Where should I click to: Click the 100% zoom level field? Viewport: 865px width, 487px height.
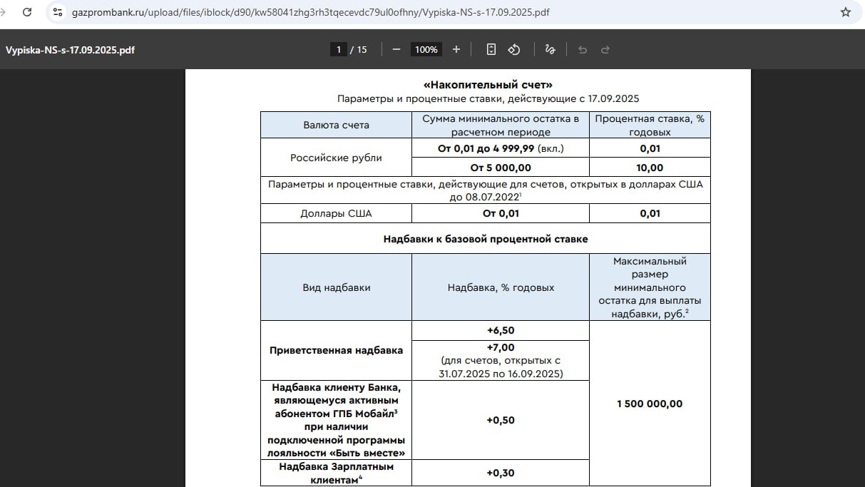[426, 49]
